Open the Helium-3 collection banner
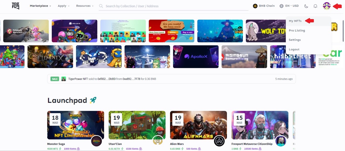 (x=74, y=31)
